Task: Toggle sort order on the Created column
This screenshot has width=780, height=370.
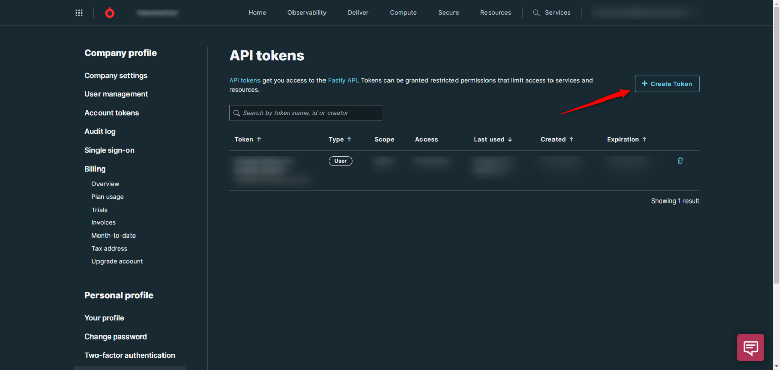Action: [573, 139]
